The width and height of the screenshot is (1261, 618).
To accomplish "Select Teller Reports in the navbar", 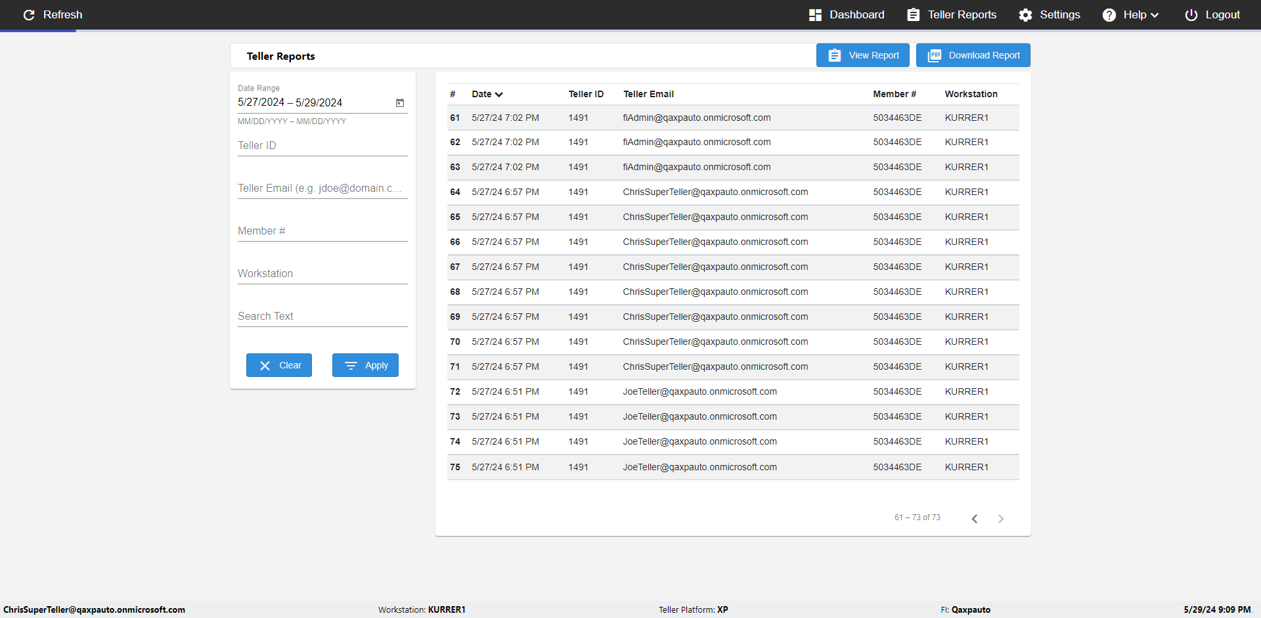I will pyautogui.click(x=952, y=14).
